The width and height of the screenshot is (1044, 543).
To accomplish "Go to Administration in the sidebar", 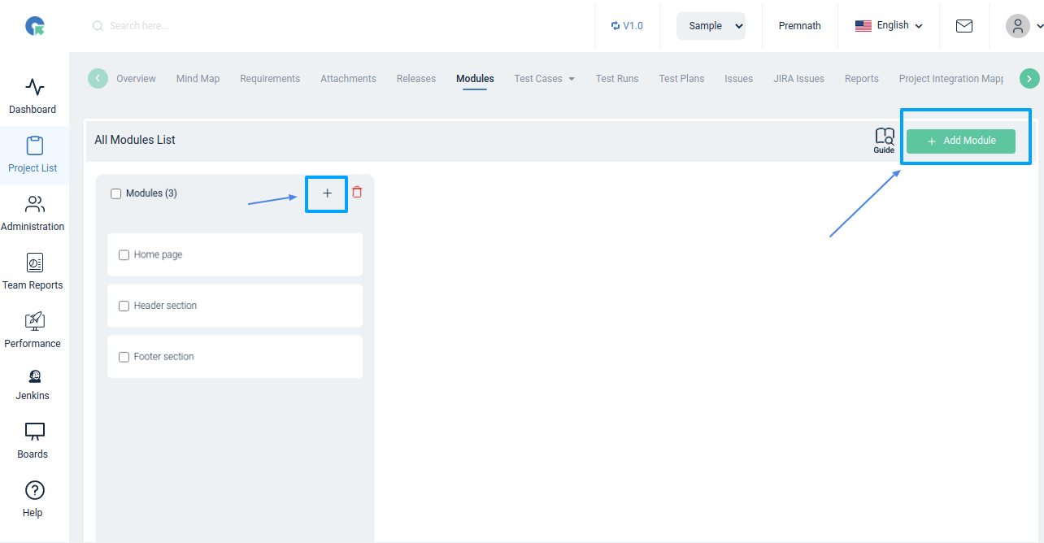I will [33, 214].
